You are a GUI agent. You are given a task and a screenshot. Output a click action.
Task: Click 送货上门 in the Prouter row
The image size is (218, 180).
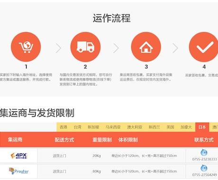(x=59, y=171)
